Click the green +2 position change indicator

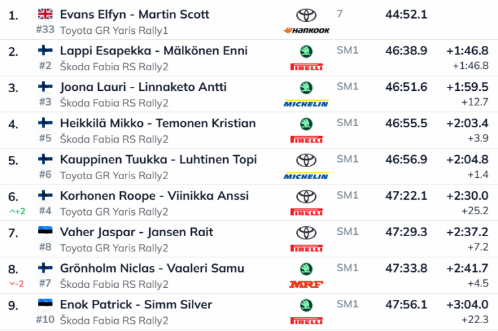[17, 211]
